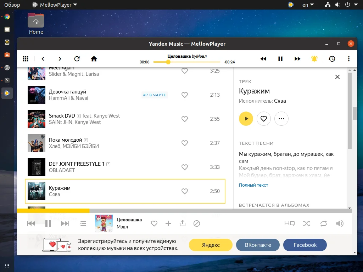
Task: Sign in with ВКонтакте
Action: 258,245
